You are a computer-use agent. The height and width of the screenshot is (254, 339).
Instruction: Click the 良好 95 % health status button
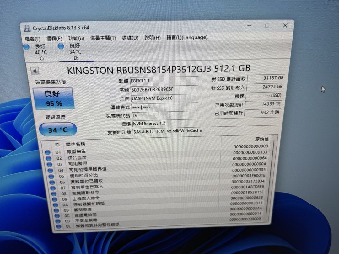point(54,98)
